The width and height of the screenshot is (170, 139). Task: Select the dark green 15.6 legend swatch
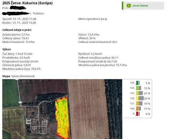[x=137, y=83]
